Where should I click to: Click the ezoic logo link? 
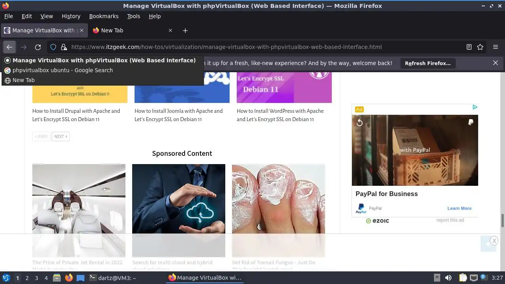pos(378,221)
